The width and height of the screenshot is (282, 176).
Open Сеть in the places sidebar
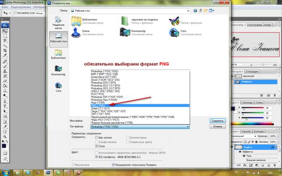(58, 87)
